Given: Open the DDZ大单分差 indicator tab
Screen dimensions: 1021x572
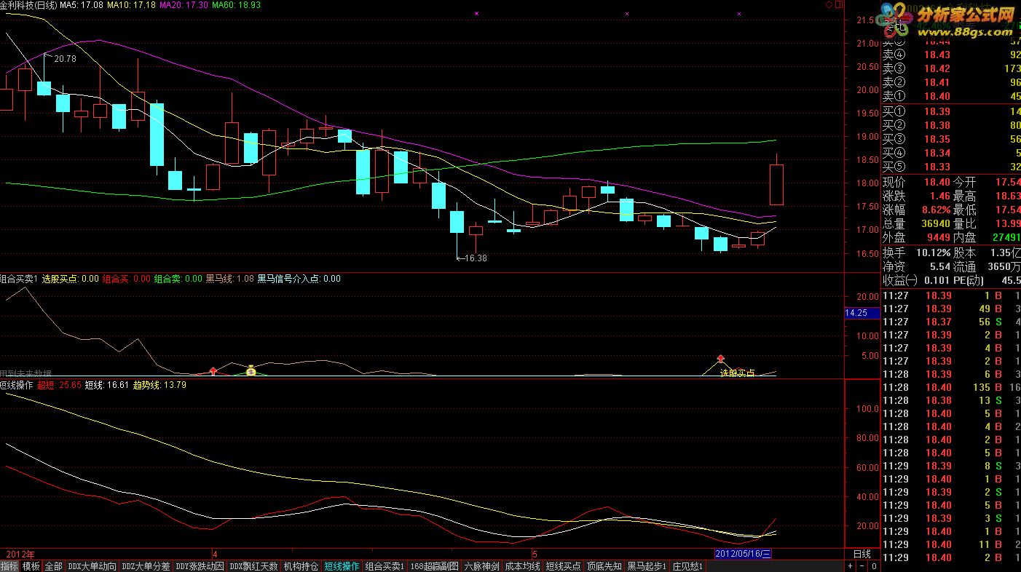Looking at the screenshot, I should tap(146, 566).
